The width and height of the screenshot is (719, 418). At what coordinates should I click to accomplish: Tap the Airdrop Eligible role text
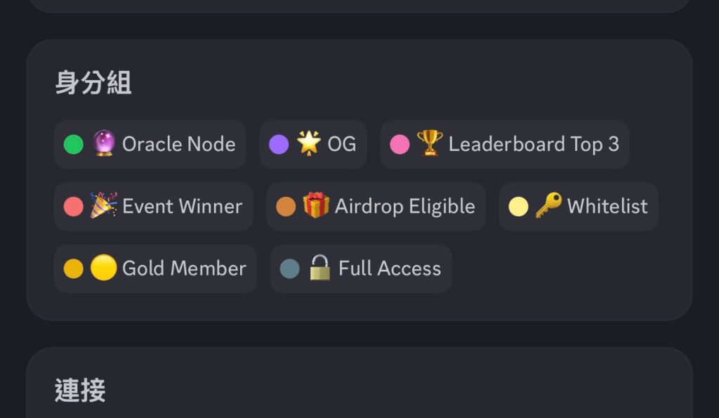(x=404, y=207)
